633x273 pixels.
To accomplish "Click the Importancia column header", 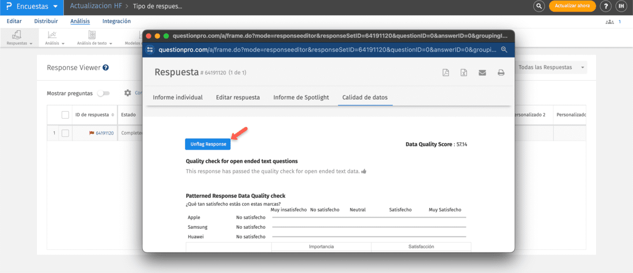I will (321, 246).
